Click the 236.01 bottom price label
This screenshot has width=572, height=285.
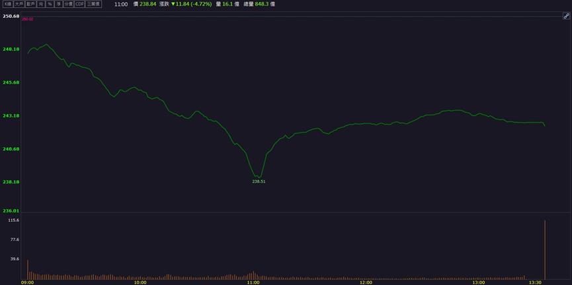pyautogui.click(x=11, y=210)
